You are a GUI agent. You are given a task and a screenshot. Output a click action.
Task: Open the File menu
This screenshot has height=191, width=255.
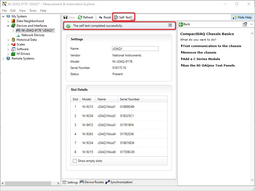point(4,11)
